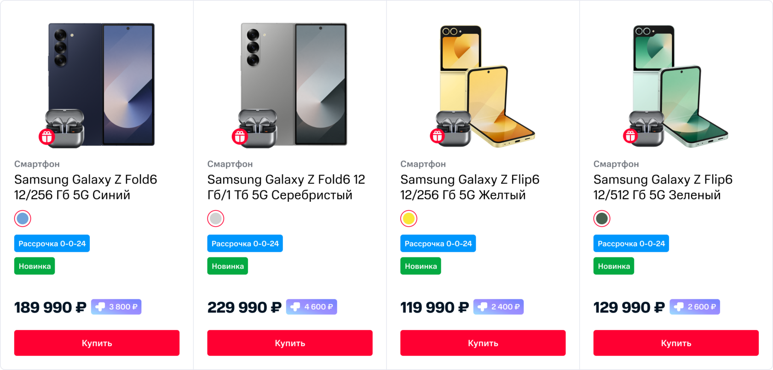Click the yellow Galaxy Z Flip6 product image
773x370 pixels.
coord(488,85)
